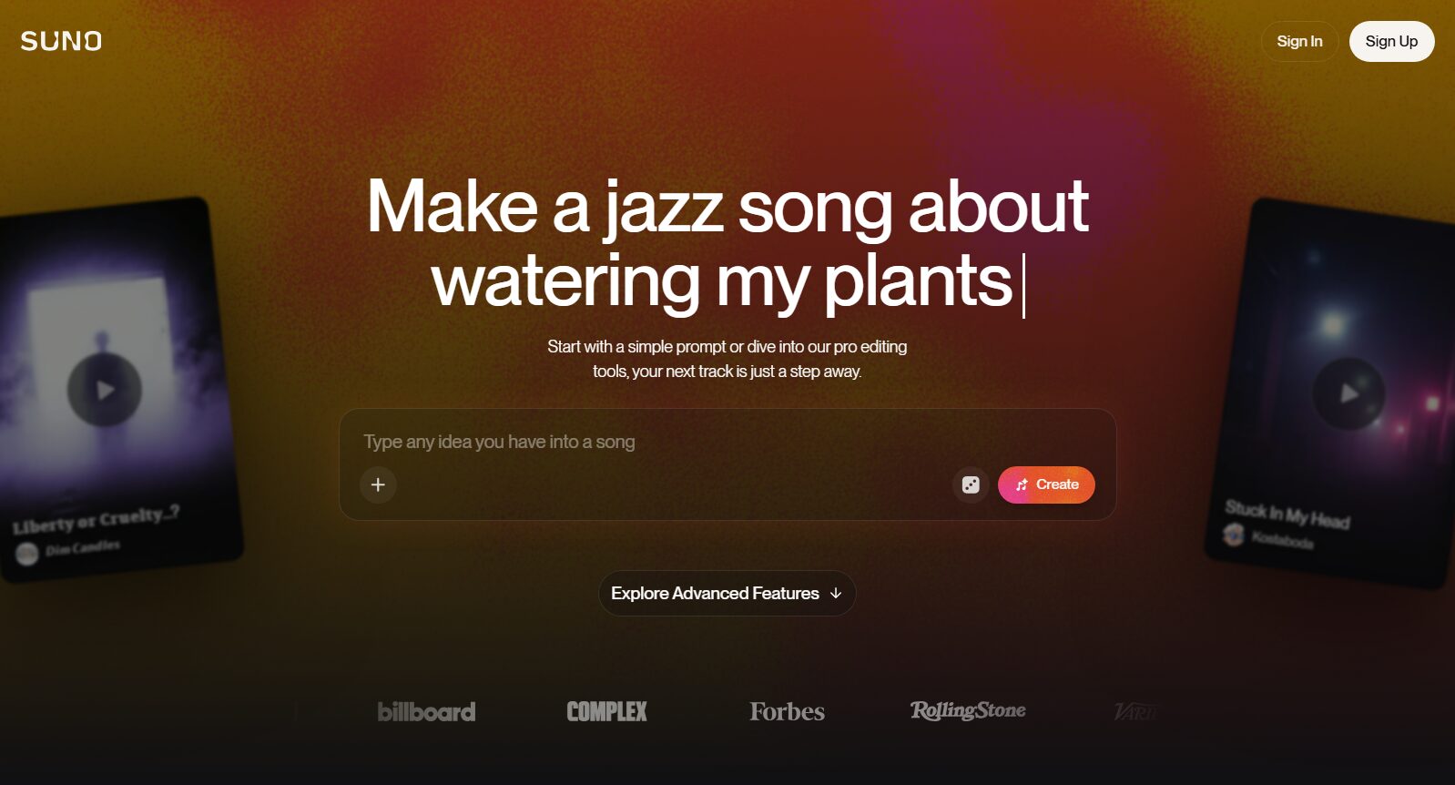
Task: Click the dice random prompt icon
Action: click(x=971, y=484)
